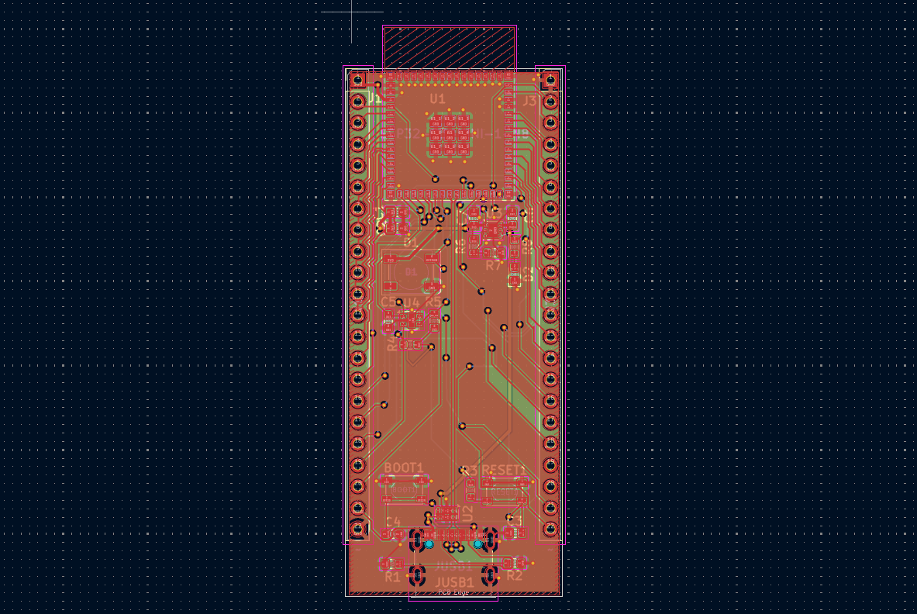The height and width of the screenshot is (614, 917).
Task: Select the BOOT1 silkscreen label
Action: [x=404, y=467]
